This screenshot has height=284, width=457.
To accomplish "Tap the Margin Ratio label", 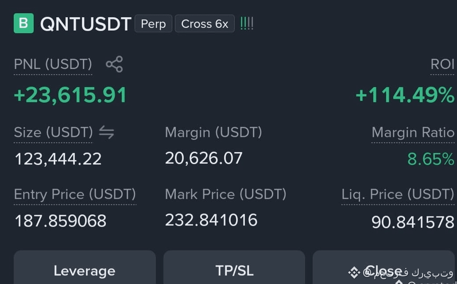I will (x=413, y=133).
